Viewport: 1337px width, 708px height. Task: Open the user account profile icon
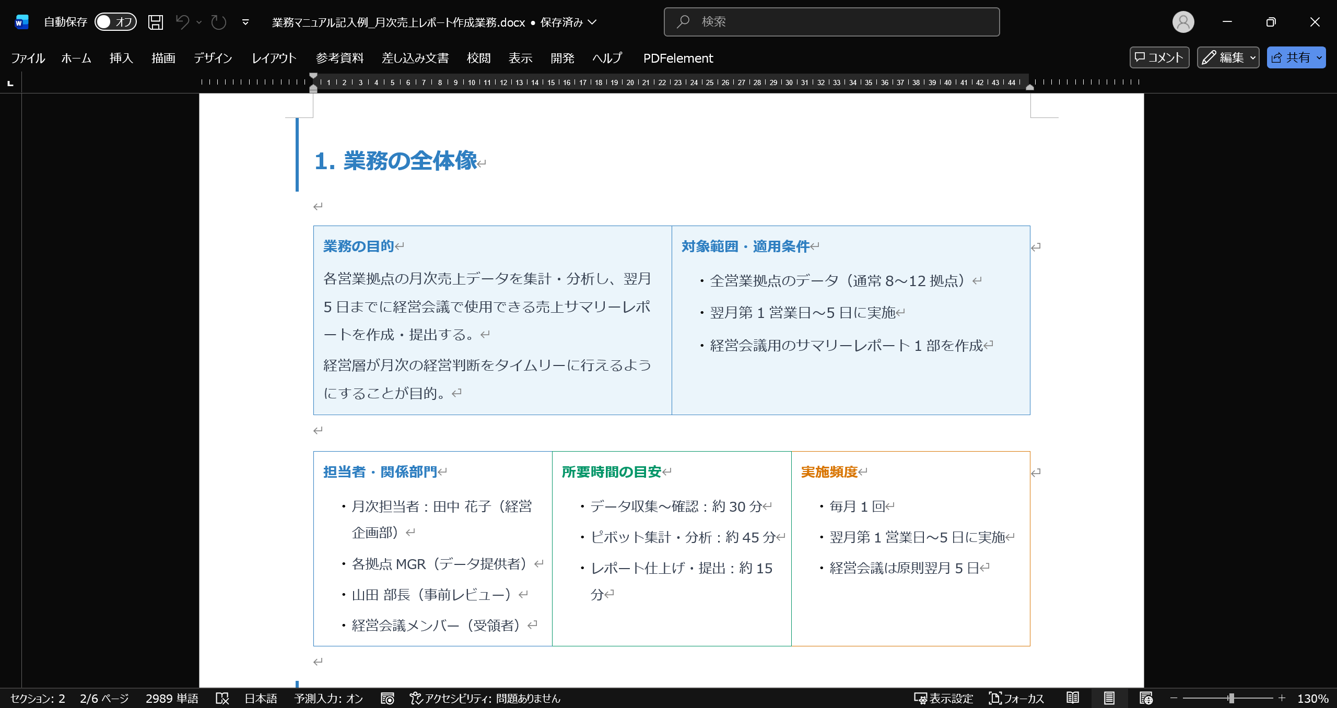tap(1183, 22)
